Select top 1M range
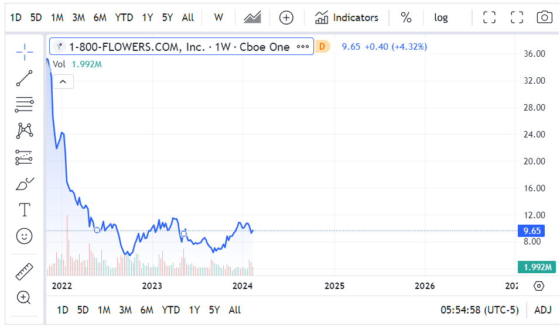The height and width of the screenshot is (327, 560). [x=57, y=18]
